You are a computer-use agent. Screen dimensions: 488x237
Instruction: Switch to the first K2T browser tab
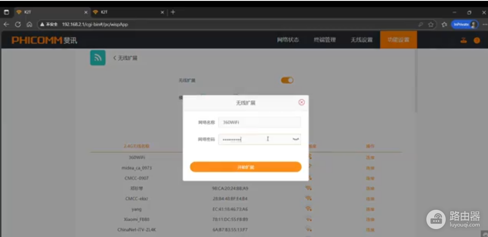point(52,12)
